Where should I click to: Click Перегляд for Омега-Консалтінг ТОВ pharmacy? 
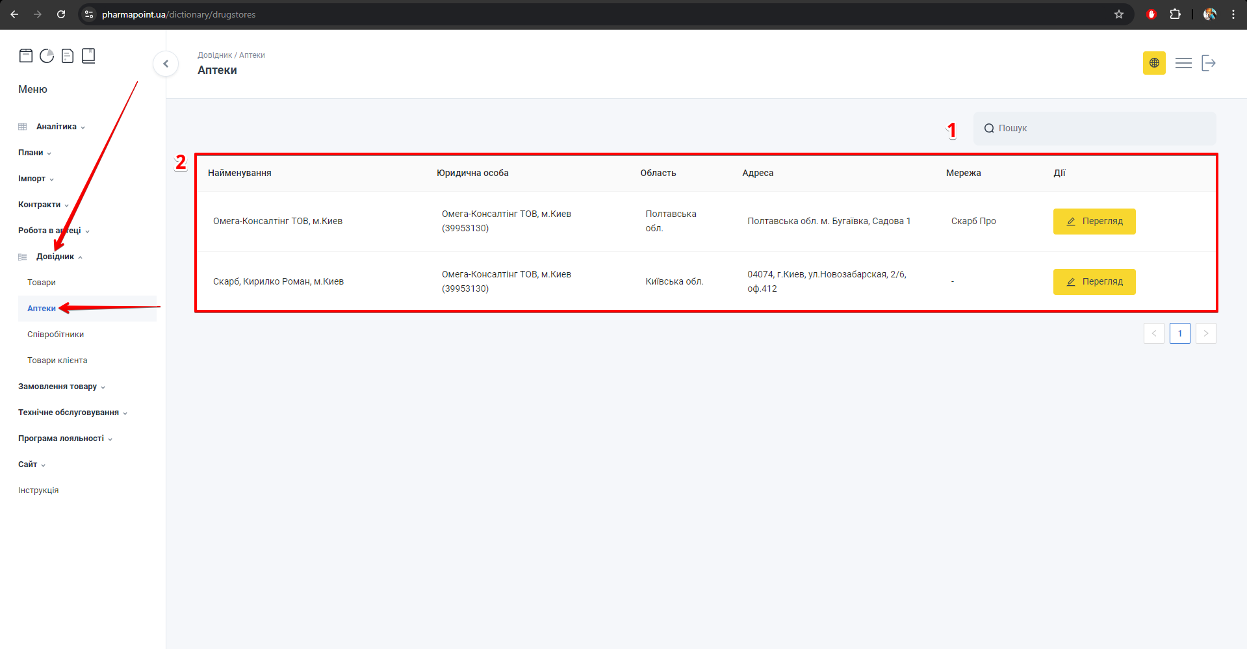[1094, 222]
